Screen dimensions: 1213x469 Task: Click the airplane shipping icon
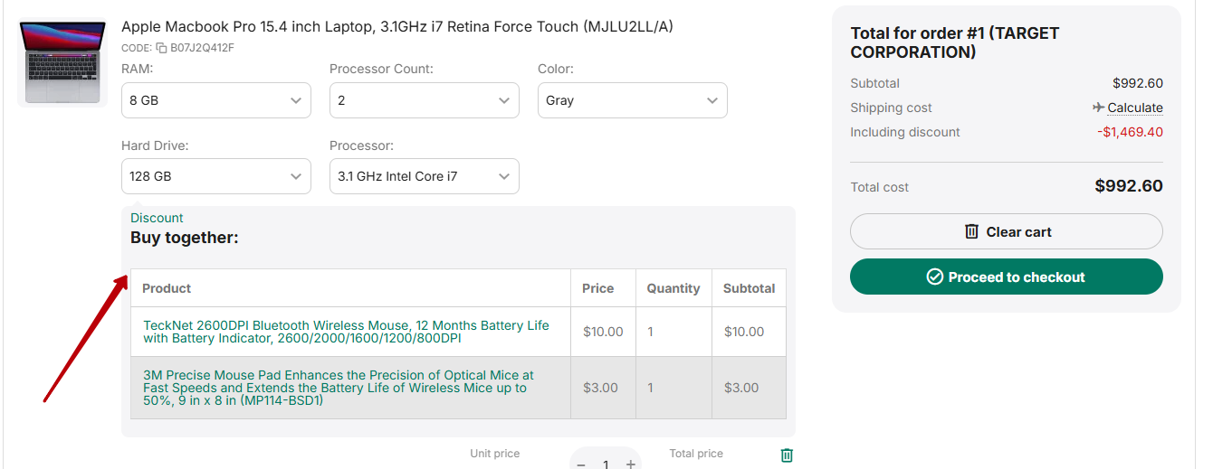[x=1098, y=108]
